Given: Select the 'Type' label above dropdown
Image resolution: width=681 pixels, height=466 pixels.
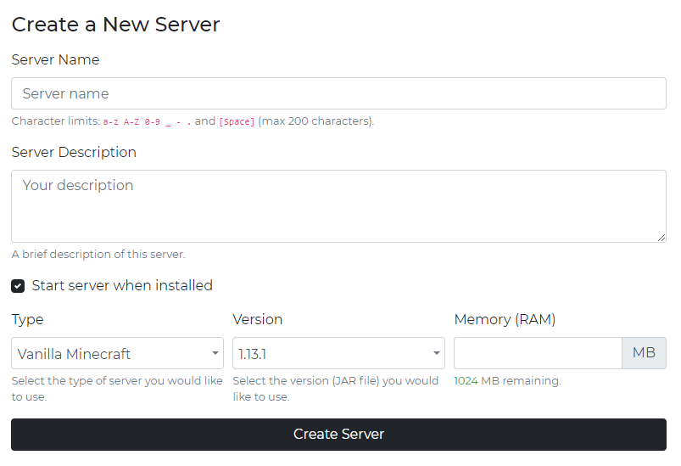Looking at the screenshot, I should pos(27,320).
